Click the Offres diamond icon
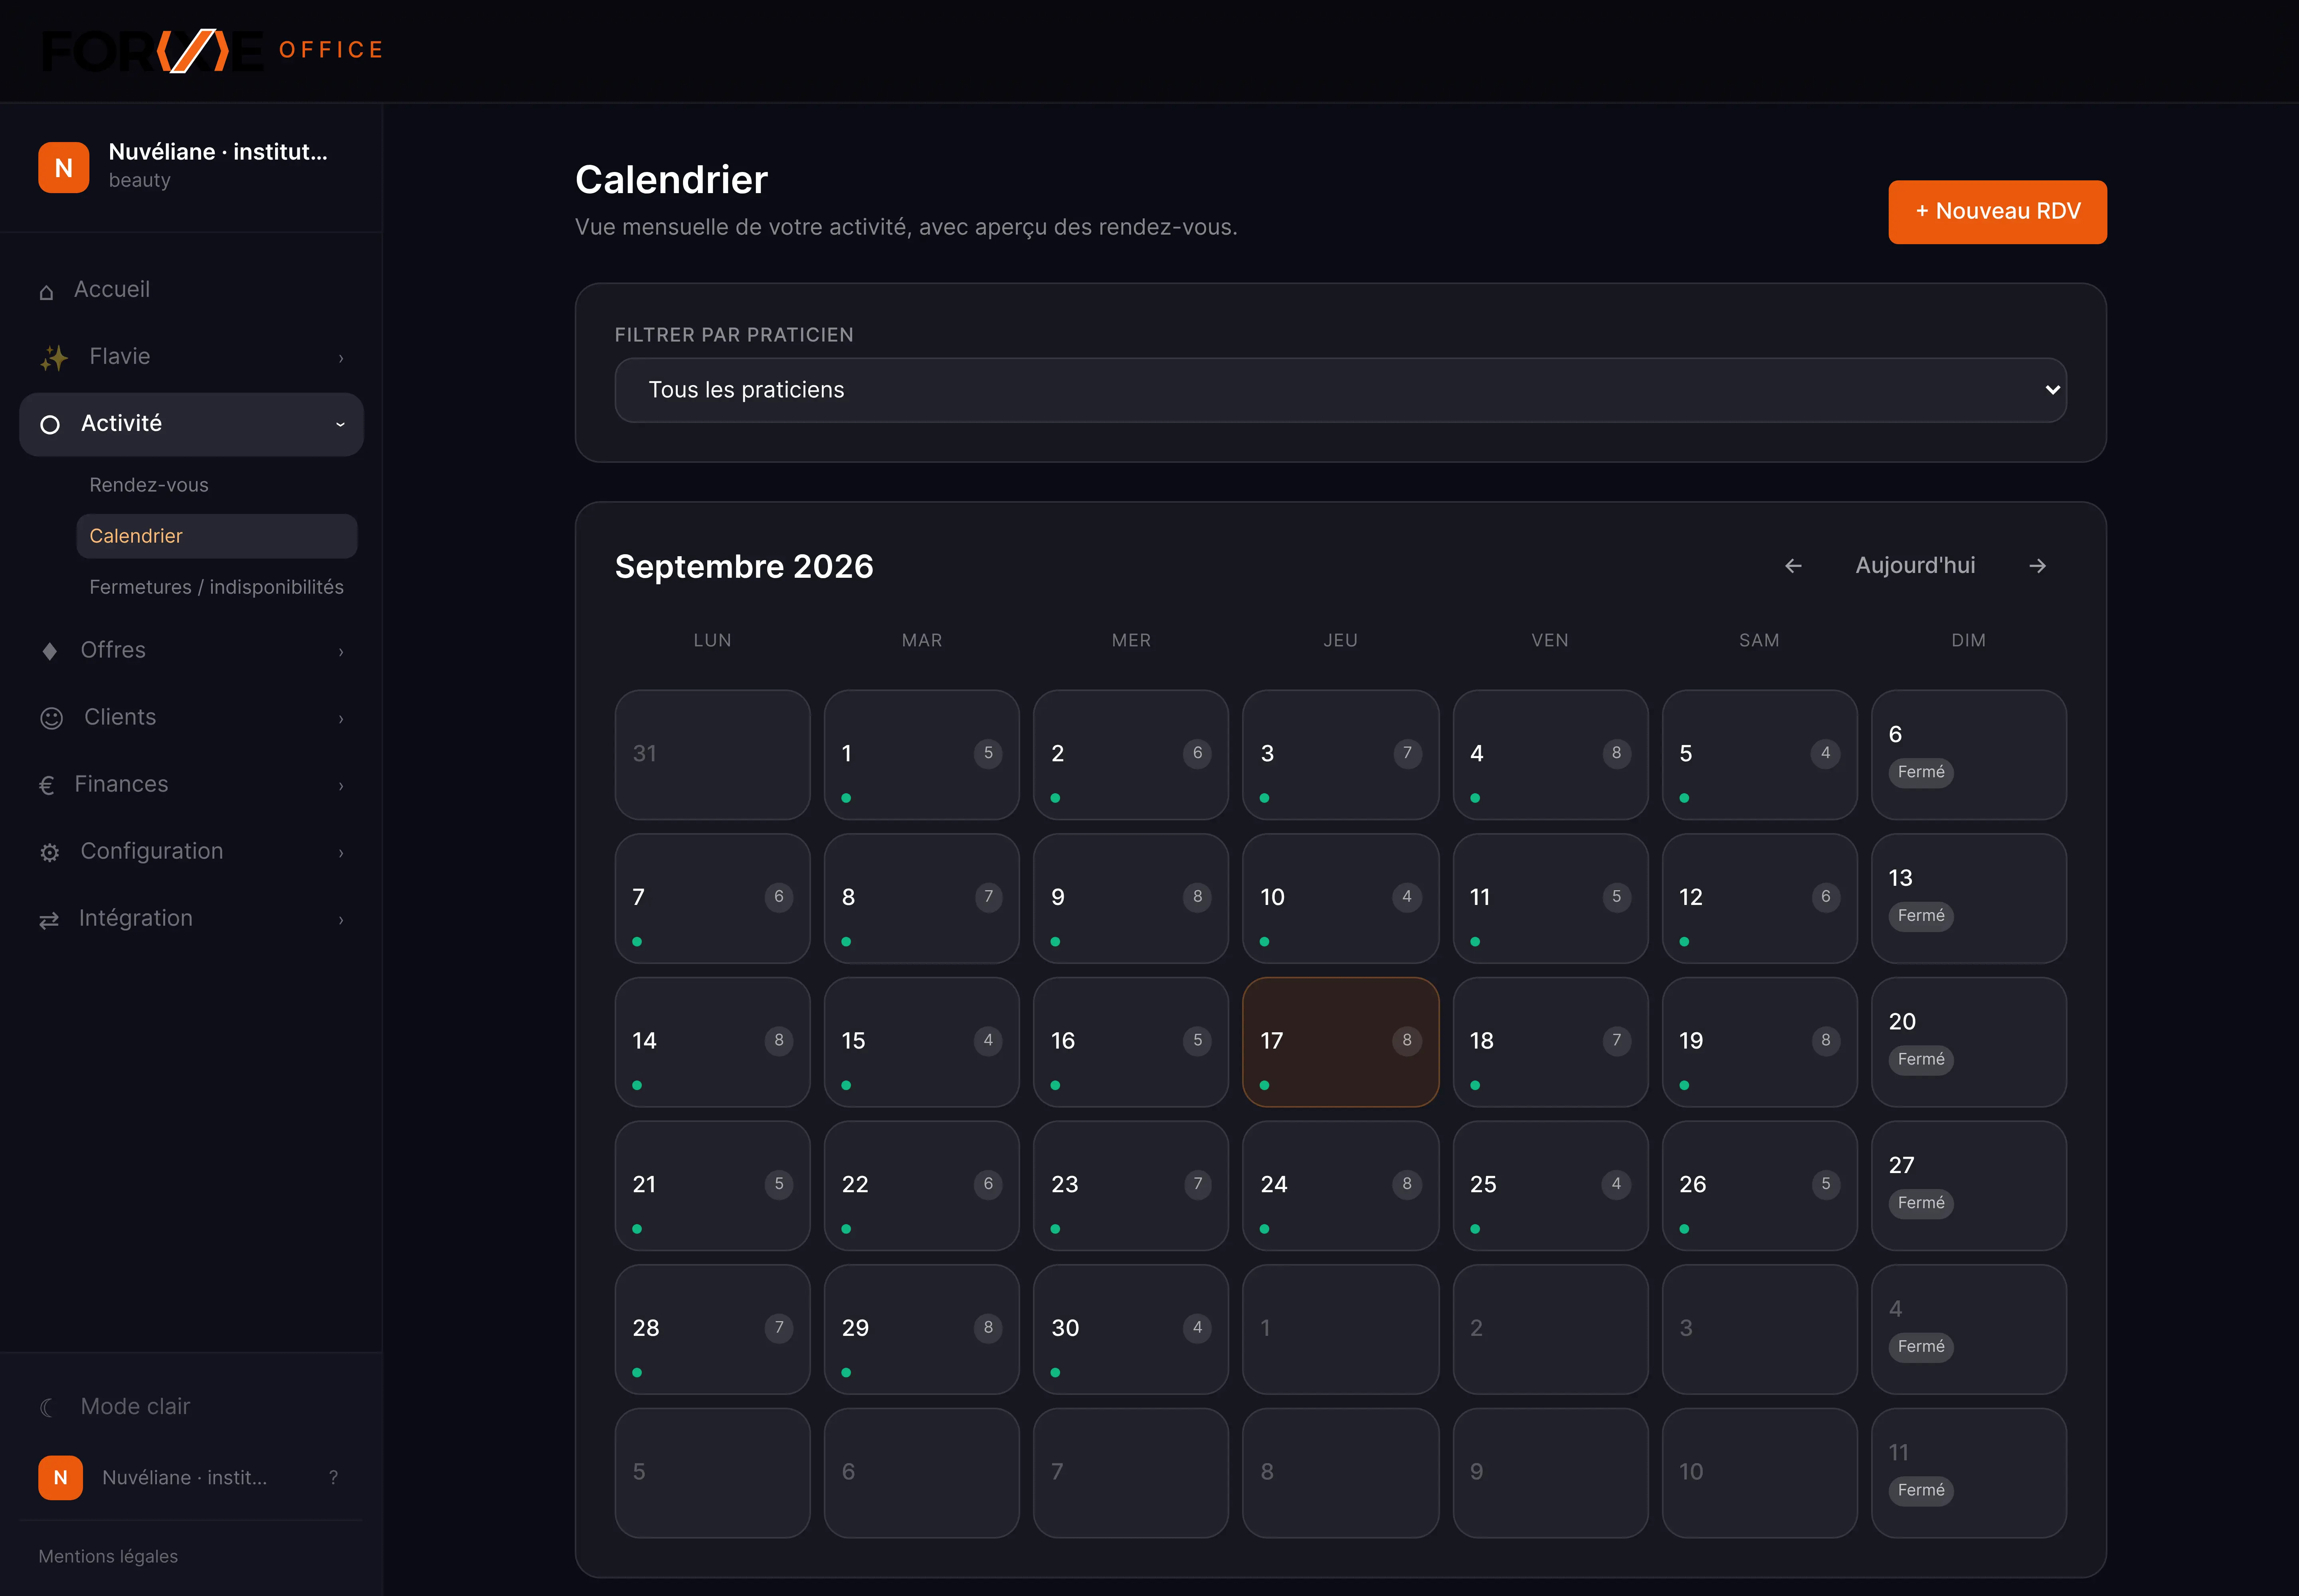Screen dimensions: 2299x1596 tap(49, 651)
